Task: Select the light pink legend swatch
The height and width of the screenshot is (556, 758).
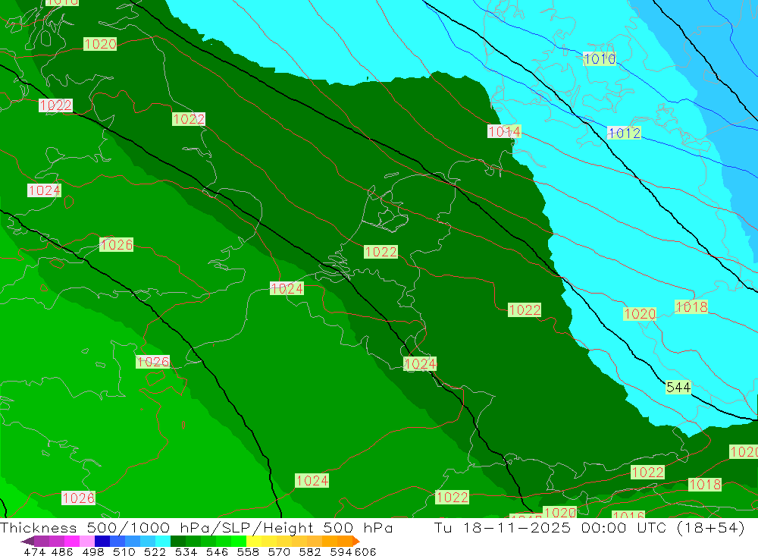Action: 87,541
